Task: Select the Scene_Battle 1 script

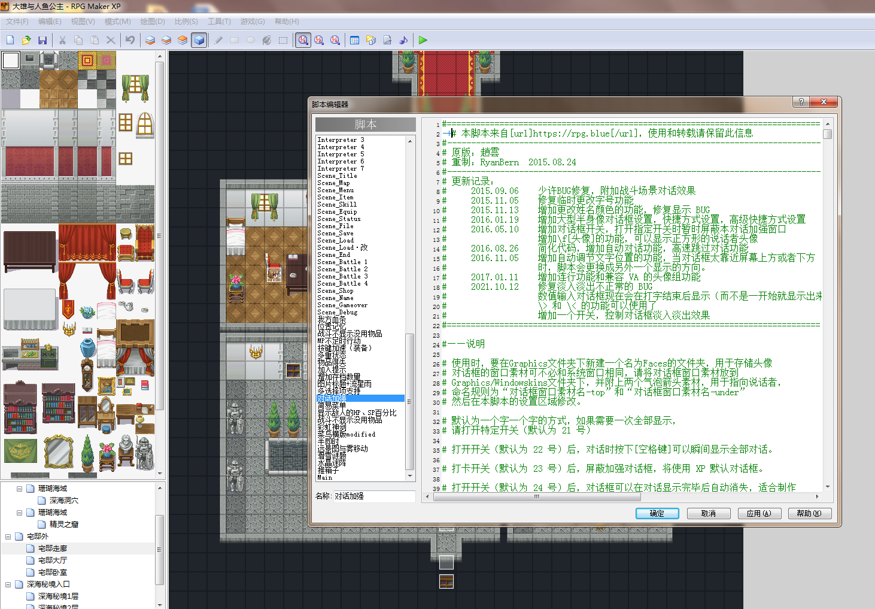Action: 342,262
